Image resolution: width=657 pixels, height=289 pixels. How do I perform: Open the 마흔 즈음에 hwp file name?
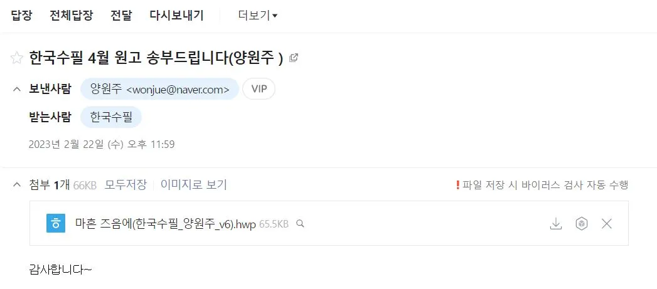[x=166, y=224]
